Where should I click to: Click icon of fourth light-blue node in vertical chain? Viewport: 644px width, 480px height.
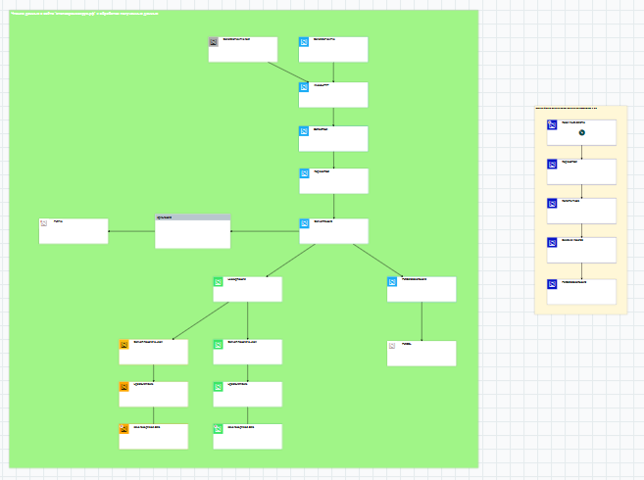pos(304,173)
